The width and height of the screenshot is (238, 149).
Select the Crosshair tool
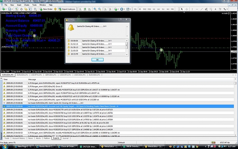click(x=187, y=9)
